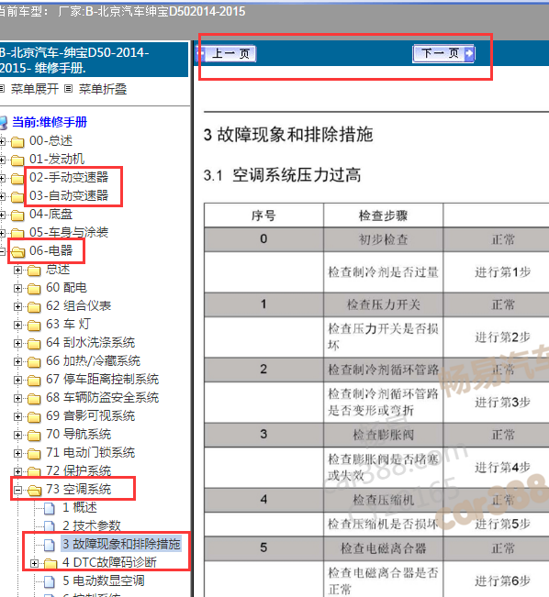Expand the 68 车辆防盗安全系统 subfolder
The height and width of the screenshot is (597, 549).
tap(17, 398)
